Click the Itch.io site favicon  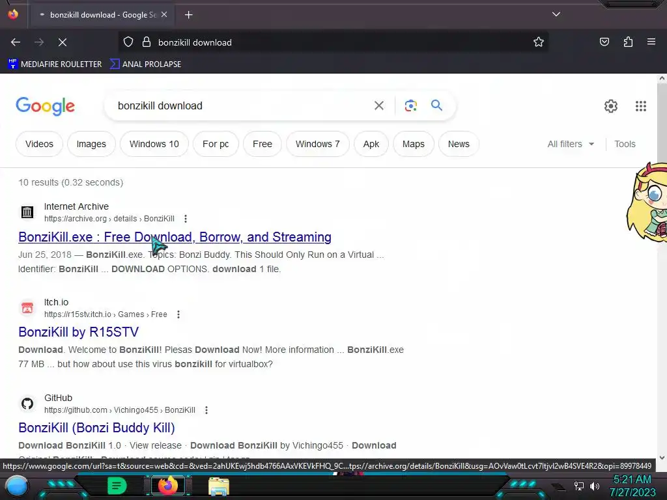pyautogui.click(x=27, y=307)
